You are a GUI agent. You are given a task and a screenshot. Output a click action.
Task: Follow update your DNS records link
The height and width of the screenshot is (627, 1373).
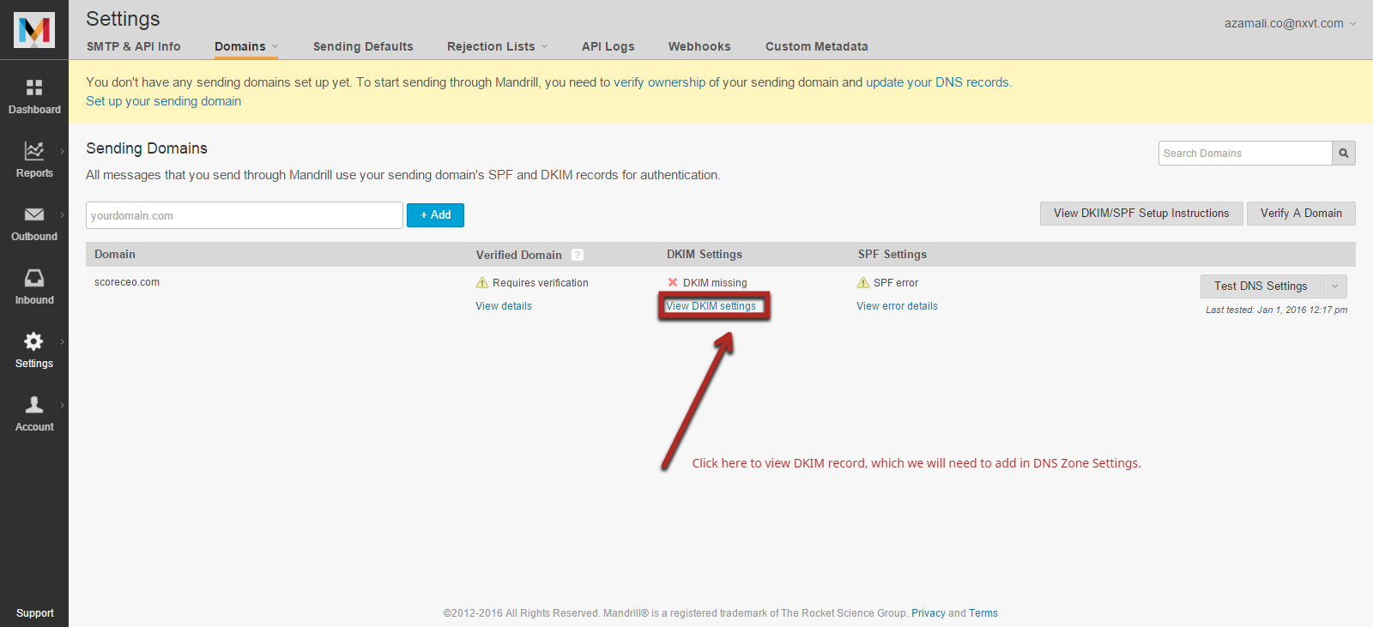point(937,82)
